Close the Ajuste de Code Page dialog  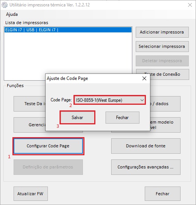click(144, 78)
